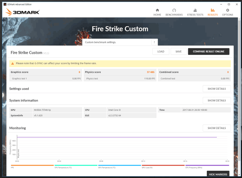Expand Settings used with Show Details

click(217, 89)
